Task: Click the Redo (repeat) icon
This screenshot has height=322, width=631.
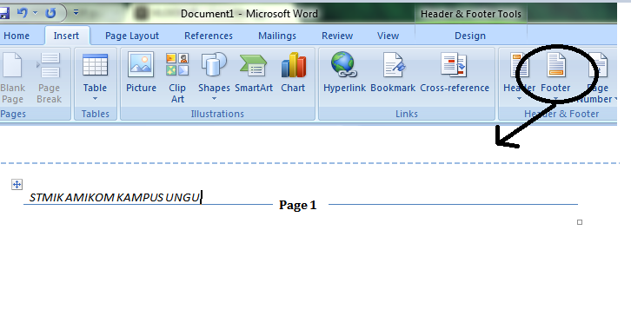Action: [50, 13]
